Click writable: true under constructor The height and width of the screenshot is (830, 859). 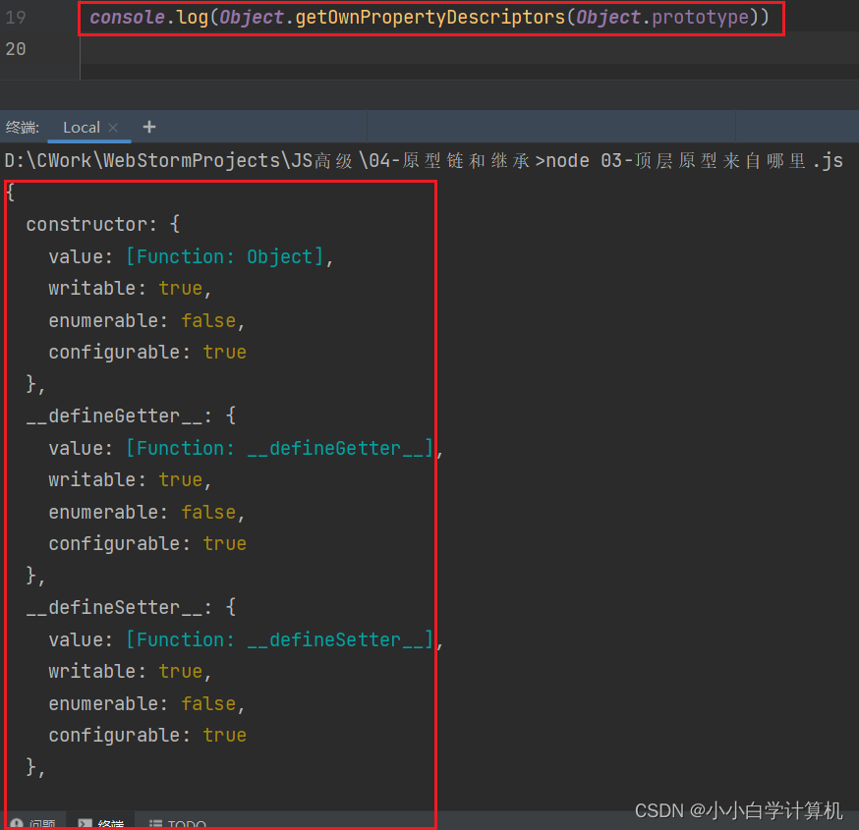130,289
